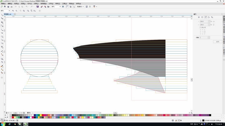This screenshot has height=126, width=225.
Task: Switch to Size tab in transform docker
Action: pos(209,17)
